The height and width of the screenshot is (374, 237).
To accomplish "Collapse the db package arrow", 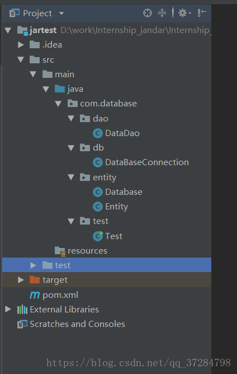I will 71,148.
